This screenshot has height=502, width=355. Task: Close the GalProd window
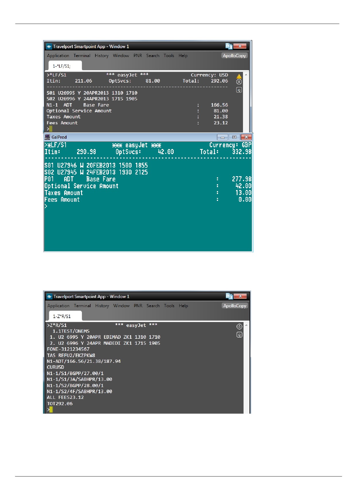click(246, 137)
